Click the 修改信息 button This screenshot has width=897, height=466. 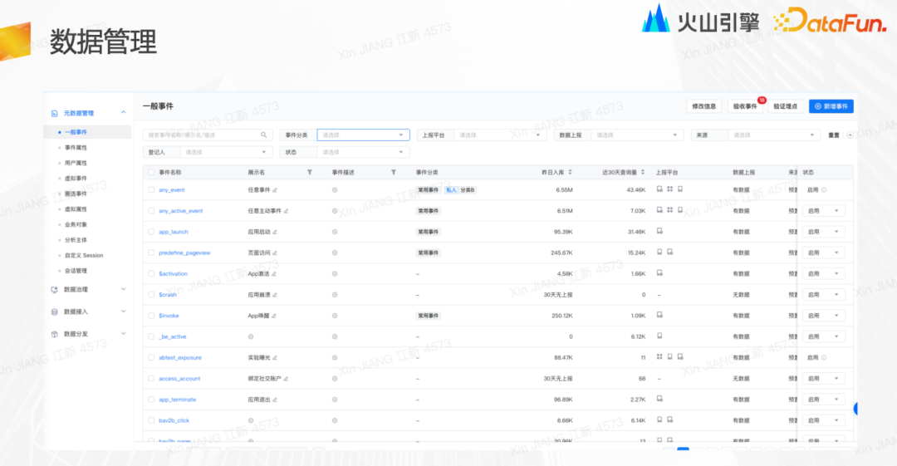[x=704, y=106]
